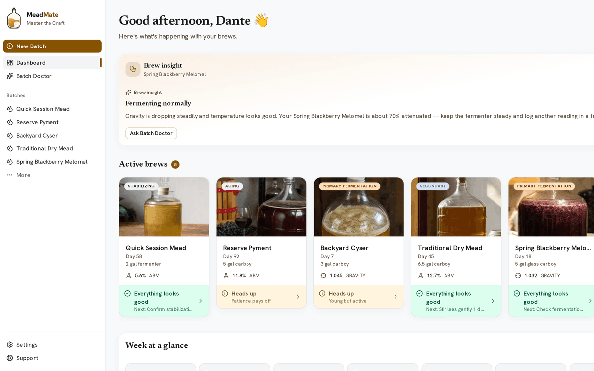Viewport: 594px width, 371px height.
Task: Expand Backyard Cyser Heads up chevron
Action: tap(396, 297)
